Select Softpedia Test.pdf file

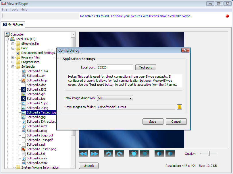(40, 140)
